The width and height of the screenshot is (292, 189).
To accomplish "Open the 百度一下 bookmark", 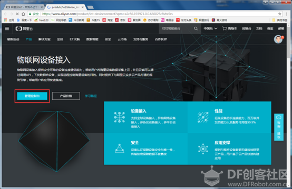I will [24, 20].
